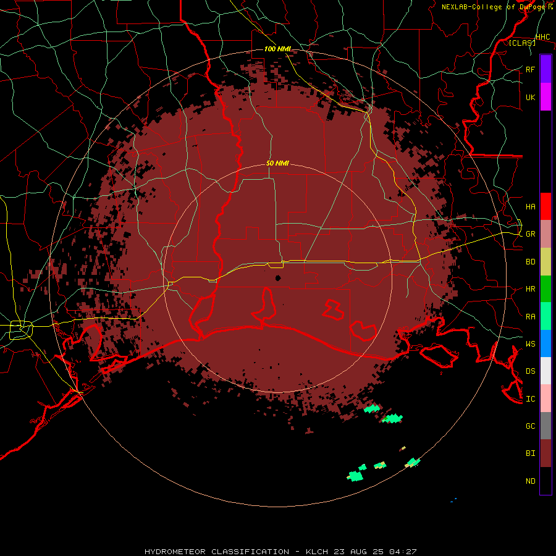Click the '100 NMI' range ring label
556x556 pixels.
[x=277, y=49]
